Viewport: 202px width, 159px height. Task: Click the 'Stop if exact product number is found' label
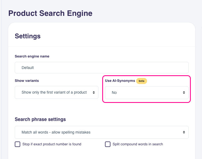click(52, 144)
